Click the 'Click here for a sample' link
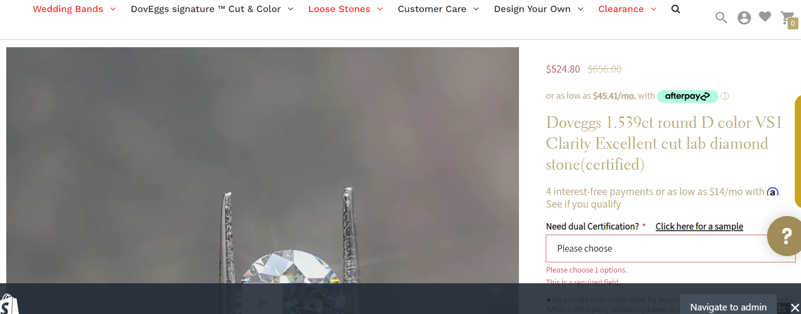The image size is (801, 314). (699, 226)
